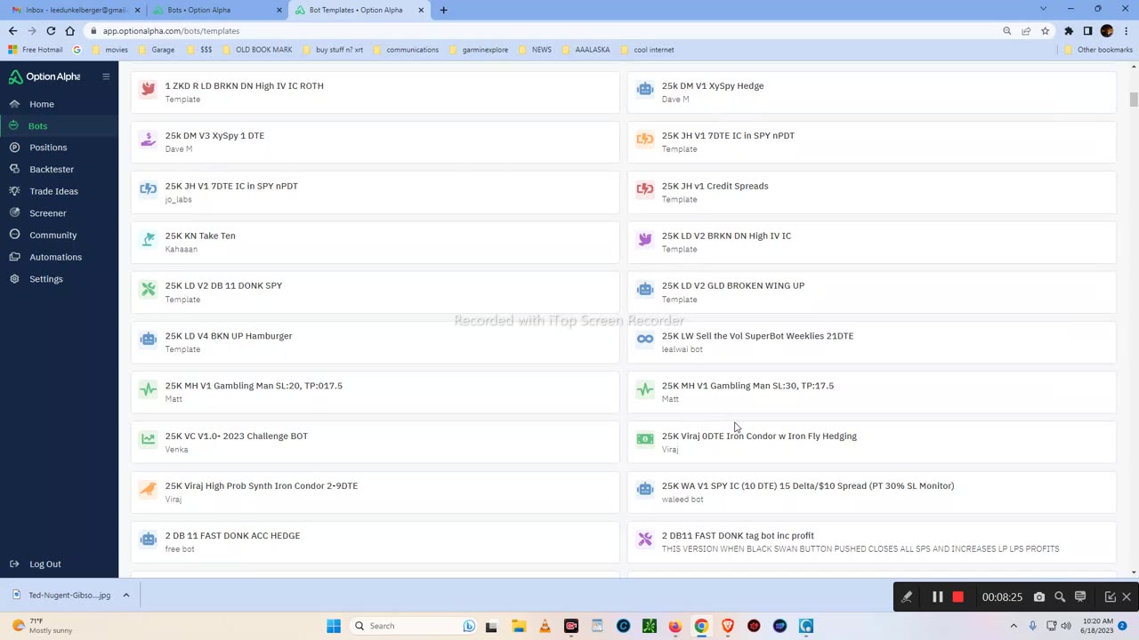Screen dimensions: 1139x640
Task: Click orange battery icon of 25K JH V1 7DTE IC Template
Action: coord(645,139)
